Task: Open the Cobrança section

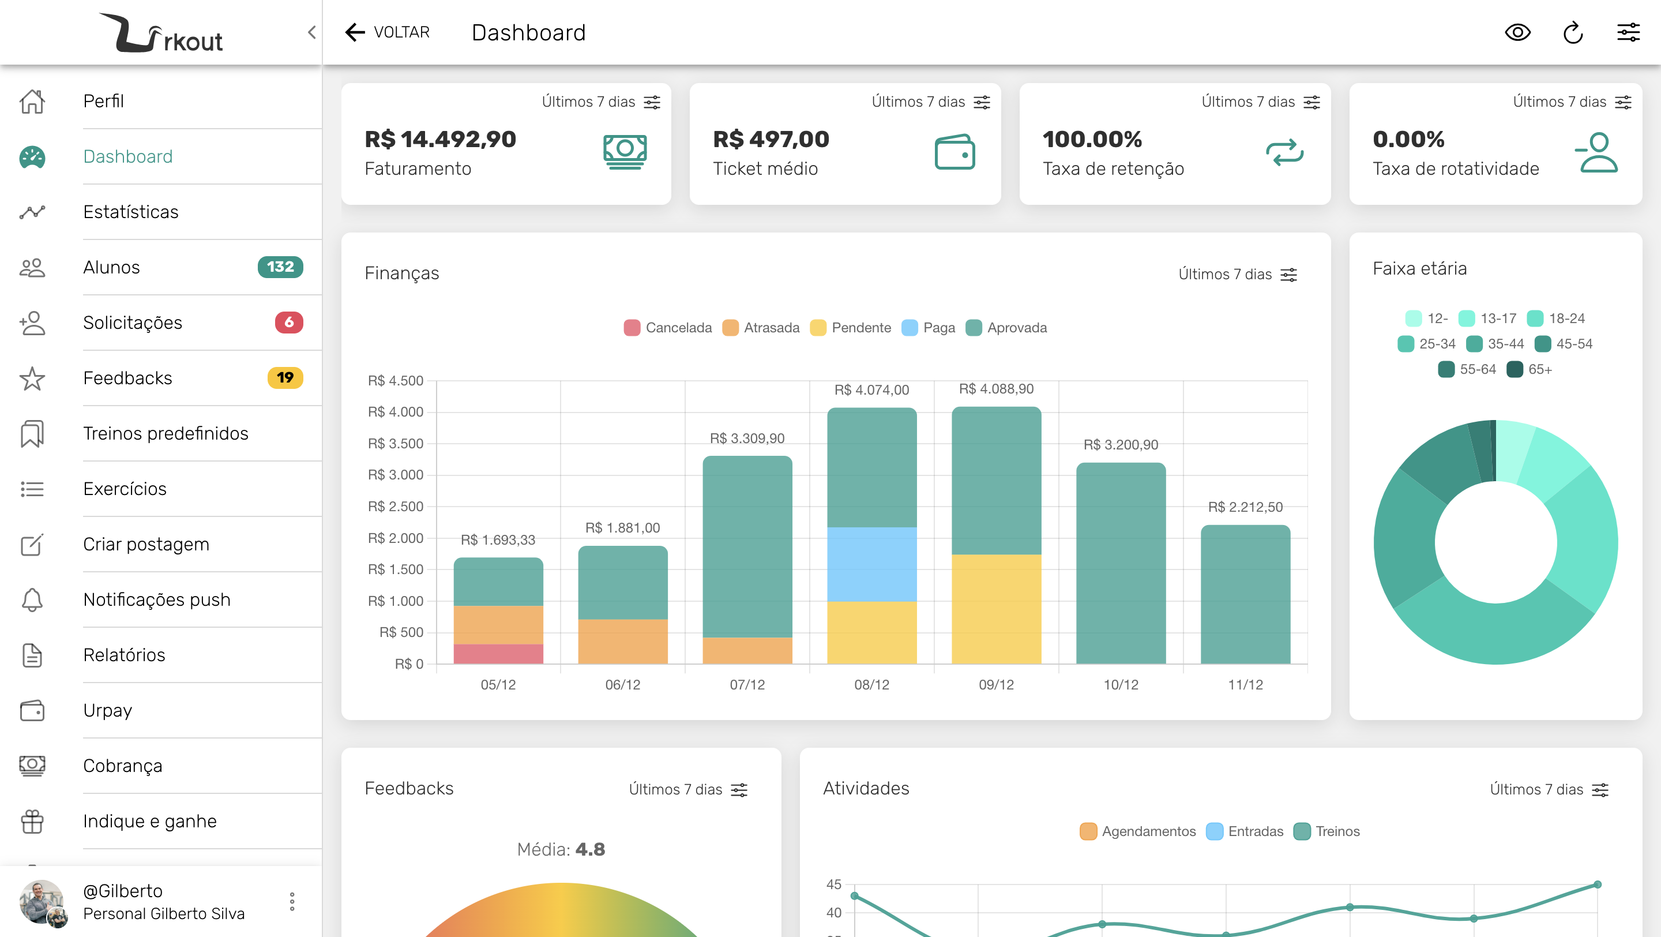Action: (x=122, y=766)
